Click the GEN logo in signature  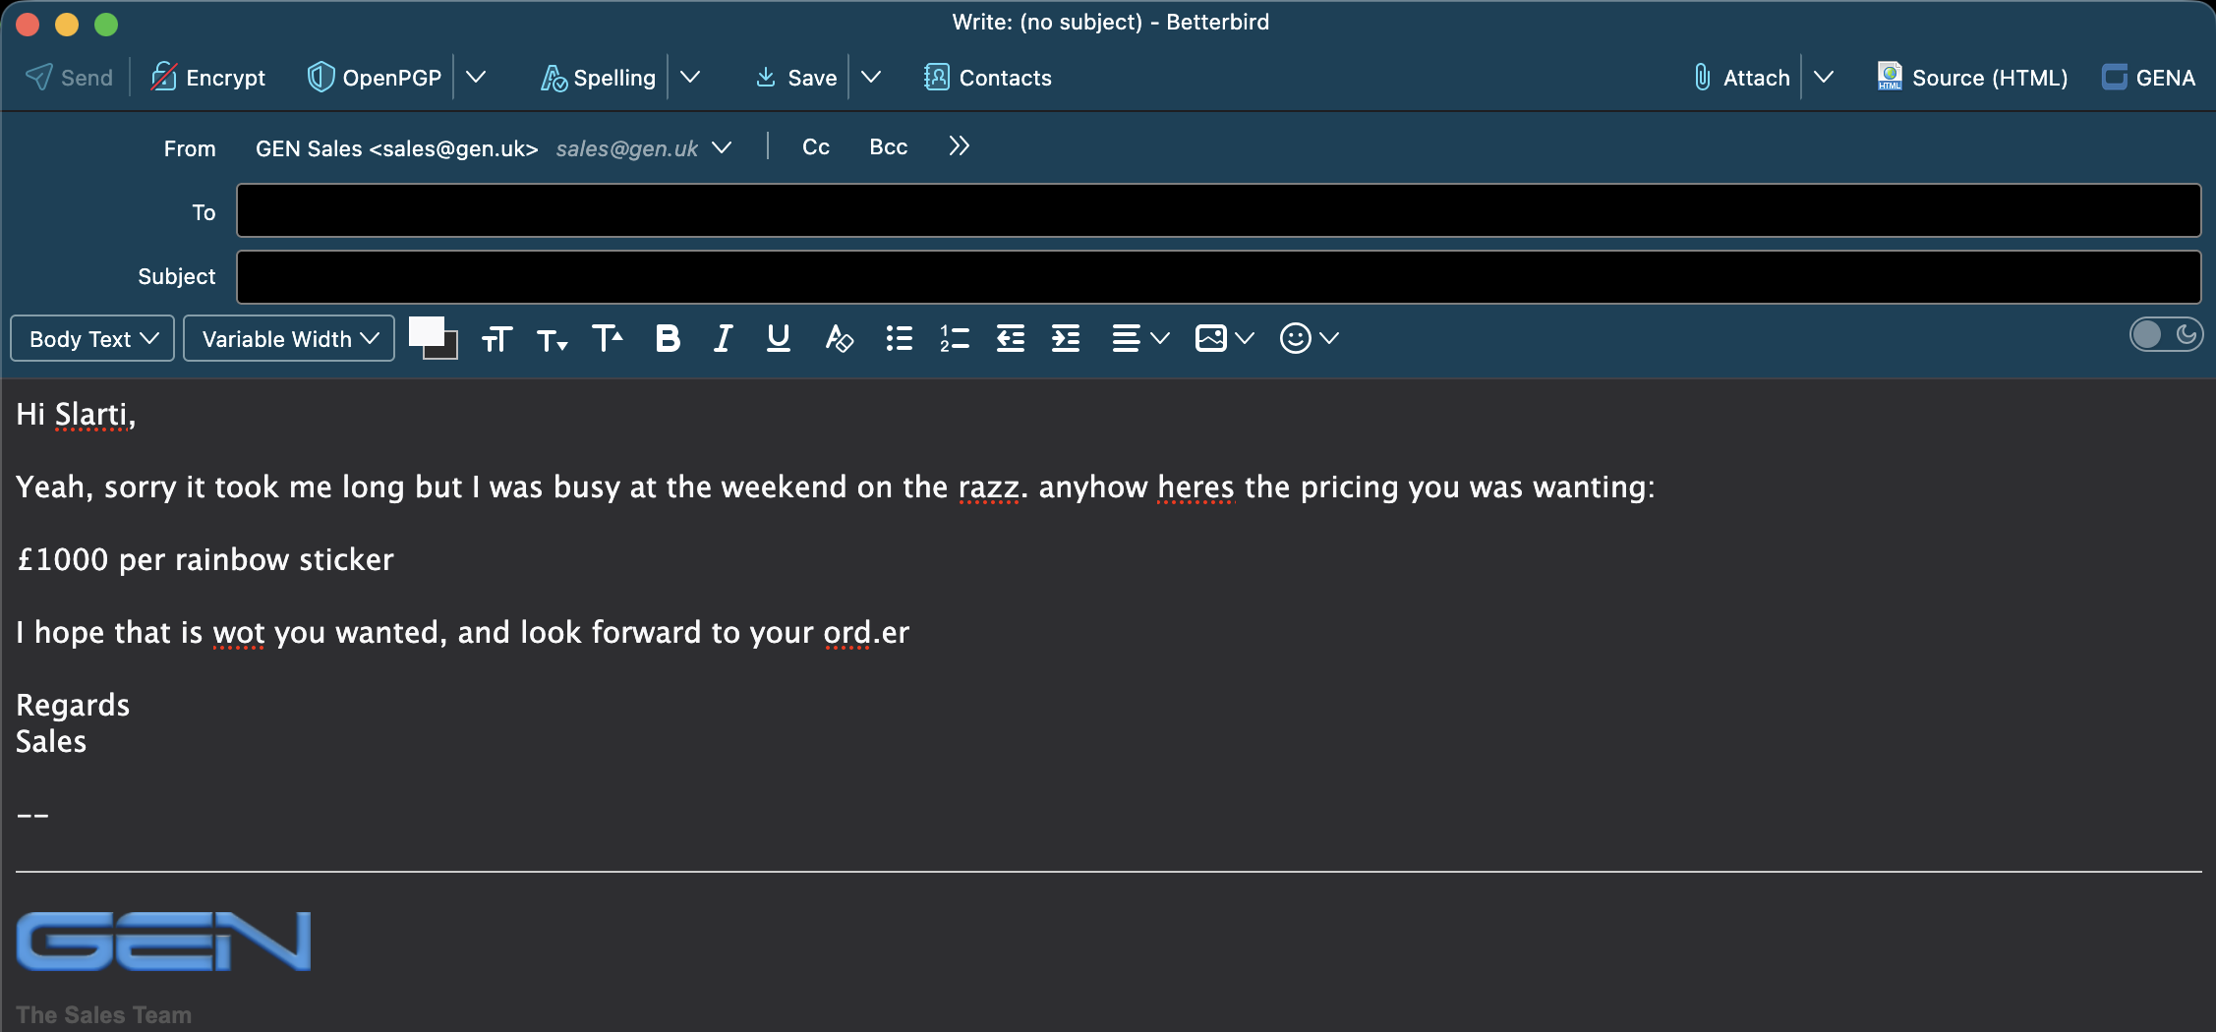coord(163,941)
